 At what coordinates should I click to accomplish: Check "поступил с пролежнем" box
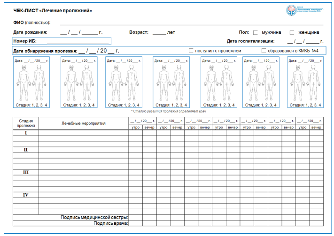(191, 50)
